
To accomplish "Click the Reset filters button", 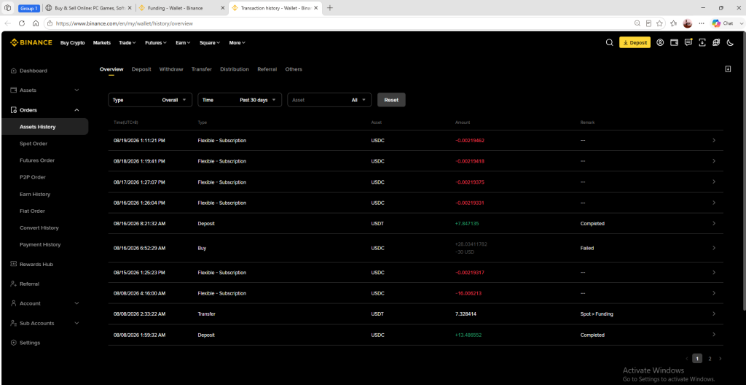I will pyautogui.click(x=391, y=100).
